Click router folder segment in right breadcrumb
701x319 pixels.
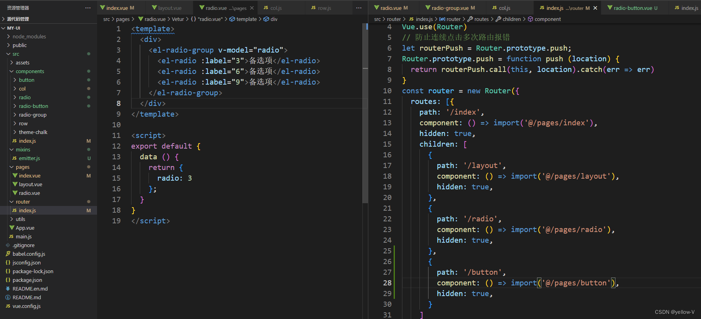click(394, 19)
